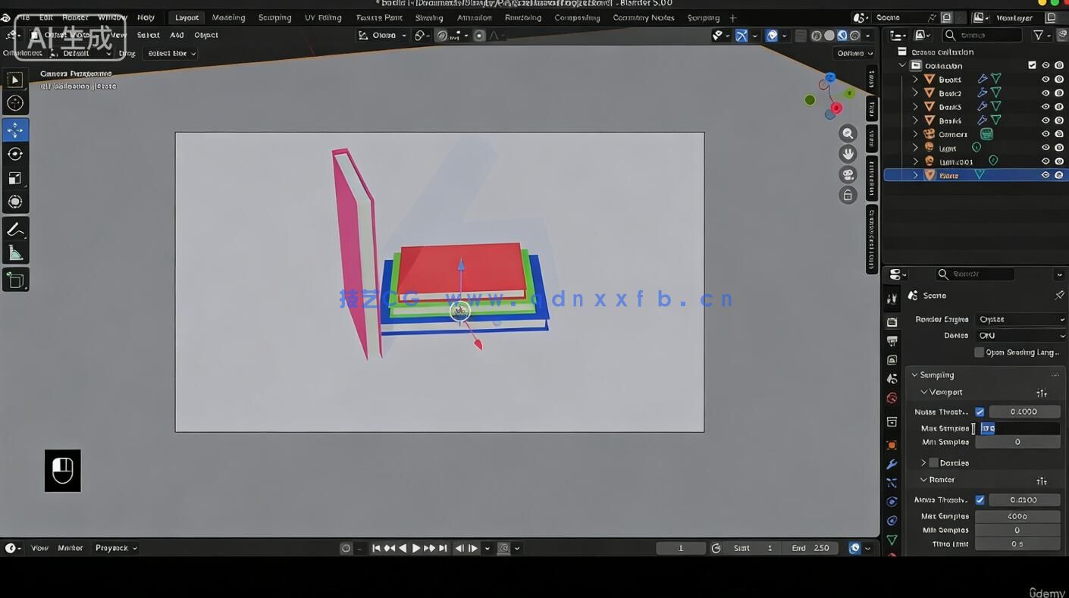Expand Books1 in the outliner

tap(915, 79)
